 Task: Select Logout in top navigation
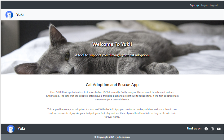click(214, 5)
